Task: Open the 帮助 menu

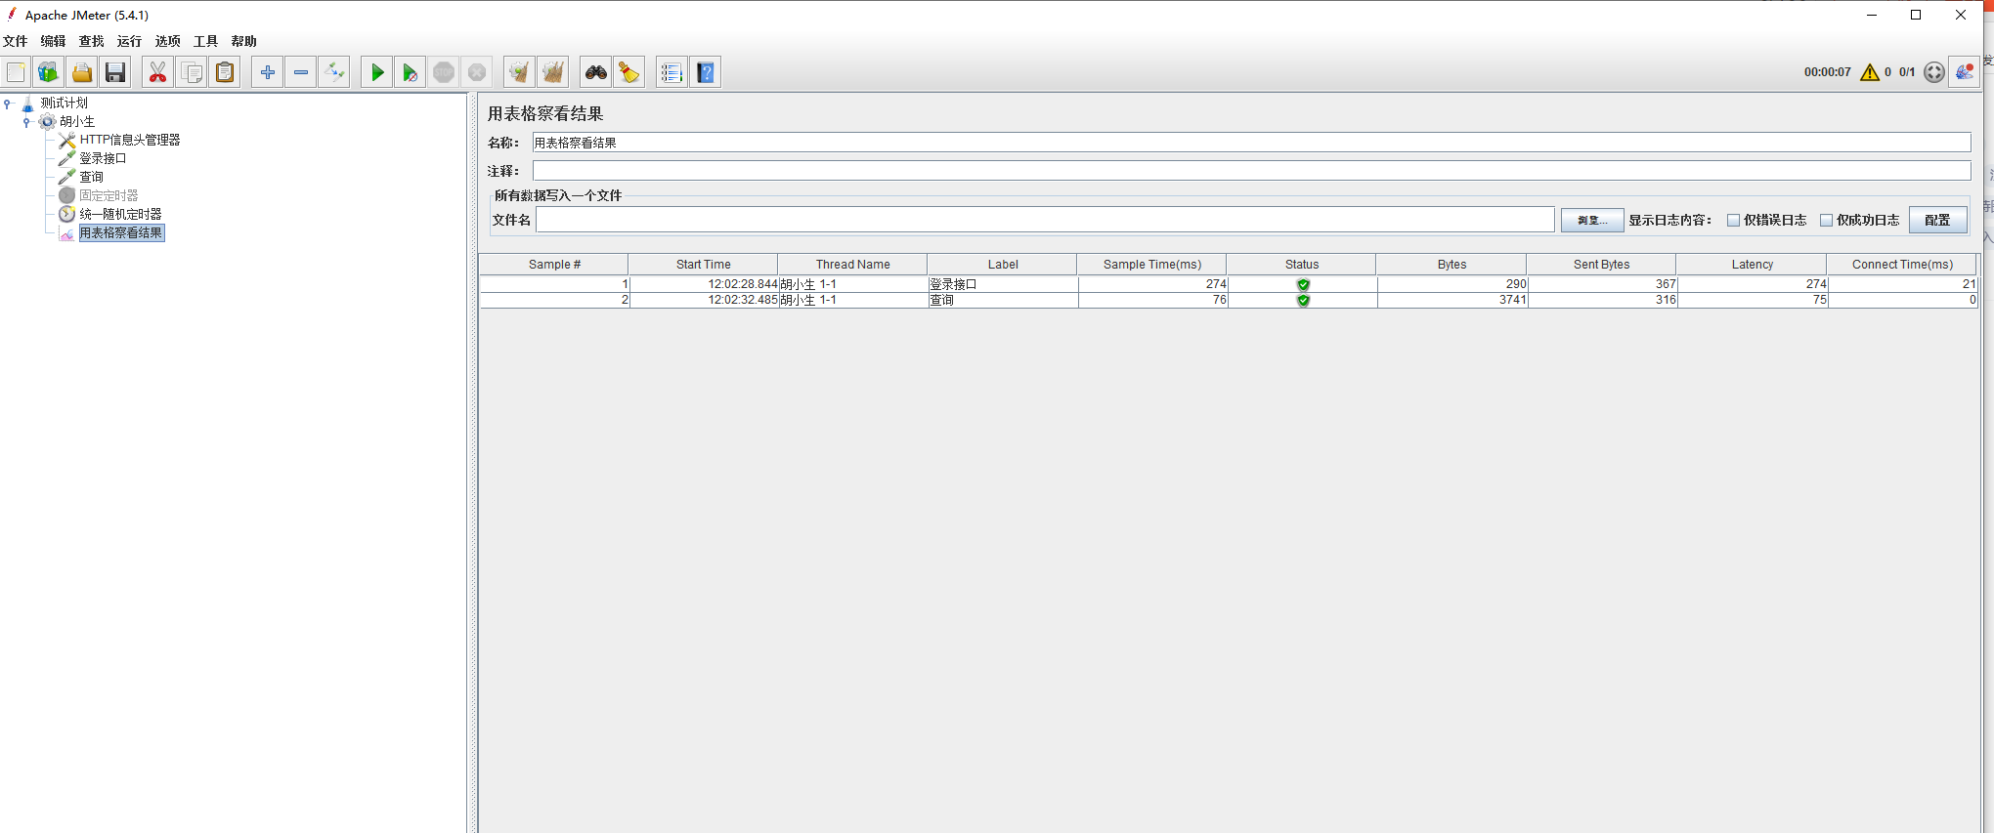Action: pyautogui.click(x=243, y=41)
